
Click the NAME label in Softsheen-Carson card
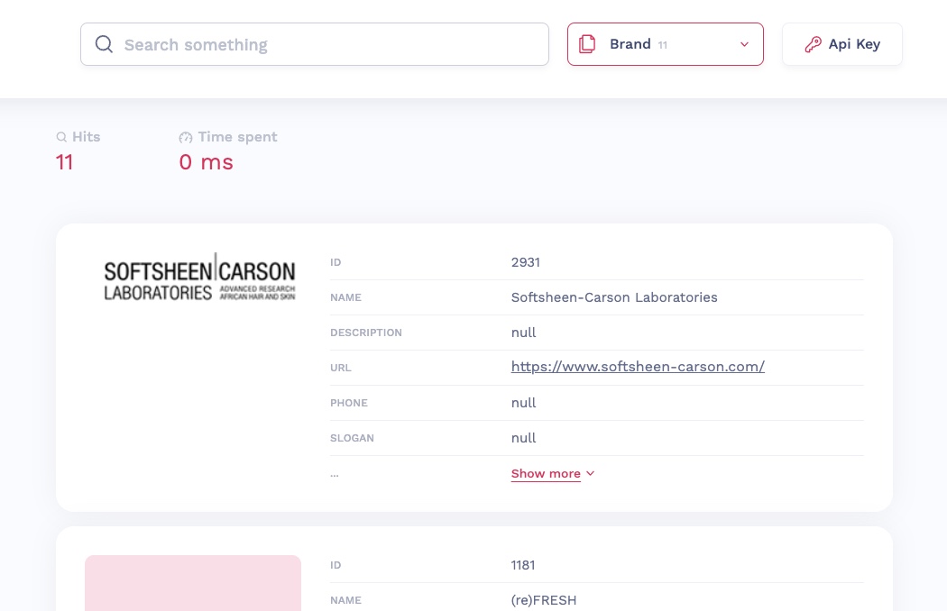point(345,297)
